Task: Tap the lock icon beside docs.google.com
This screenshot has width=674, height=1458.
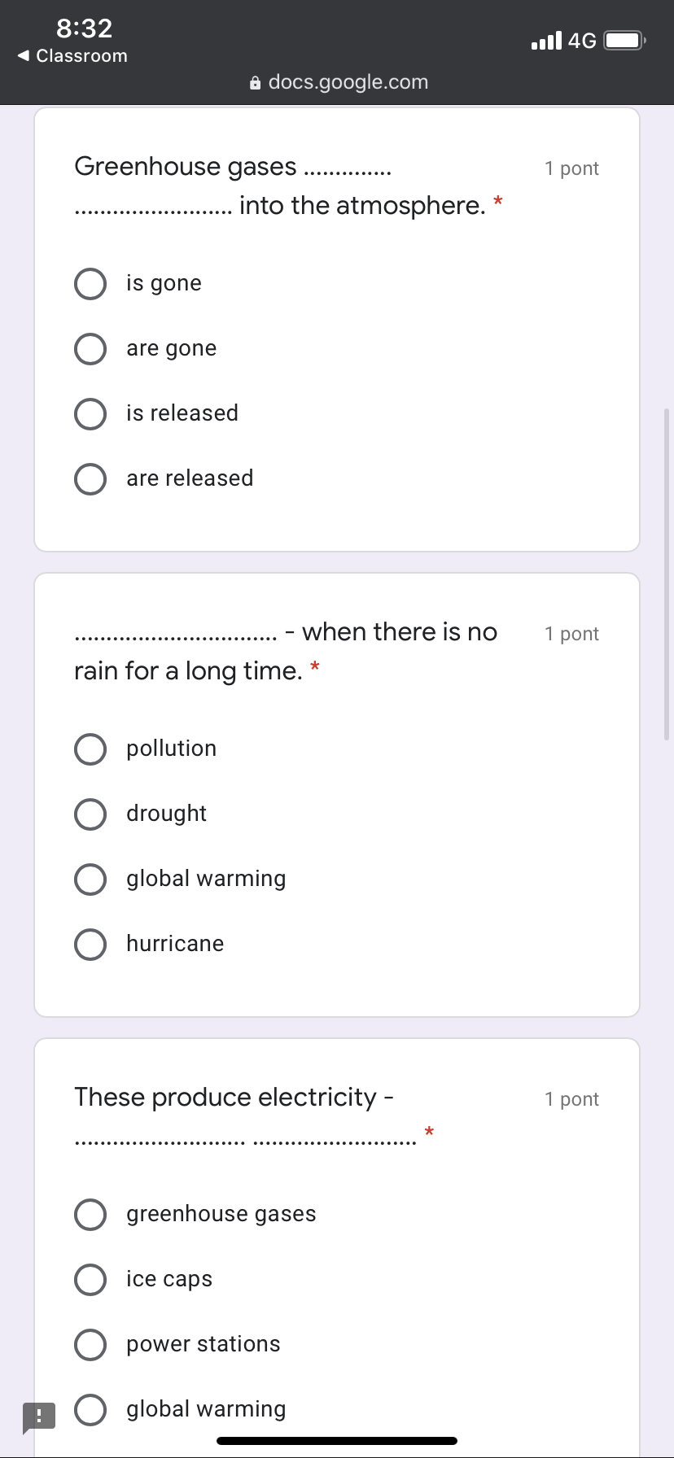Action: (x=256, y=83)
